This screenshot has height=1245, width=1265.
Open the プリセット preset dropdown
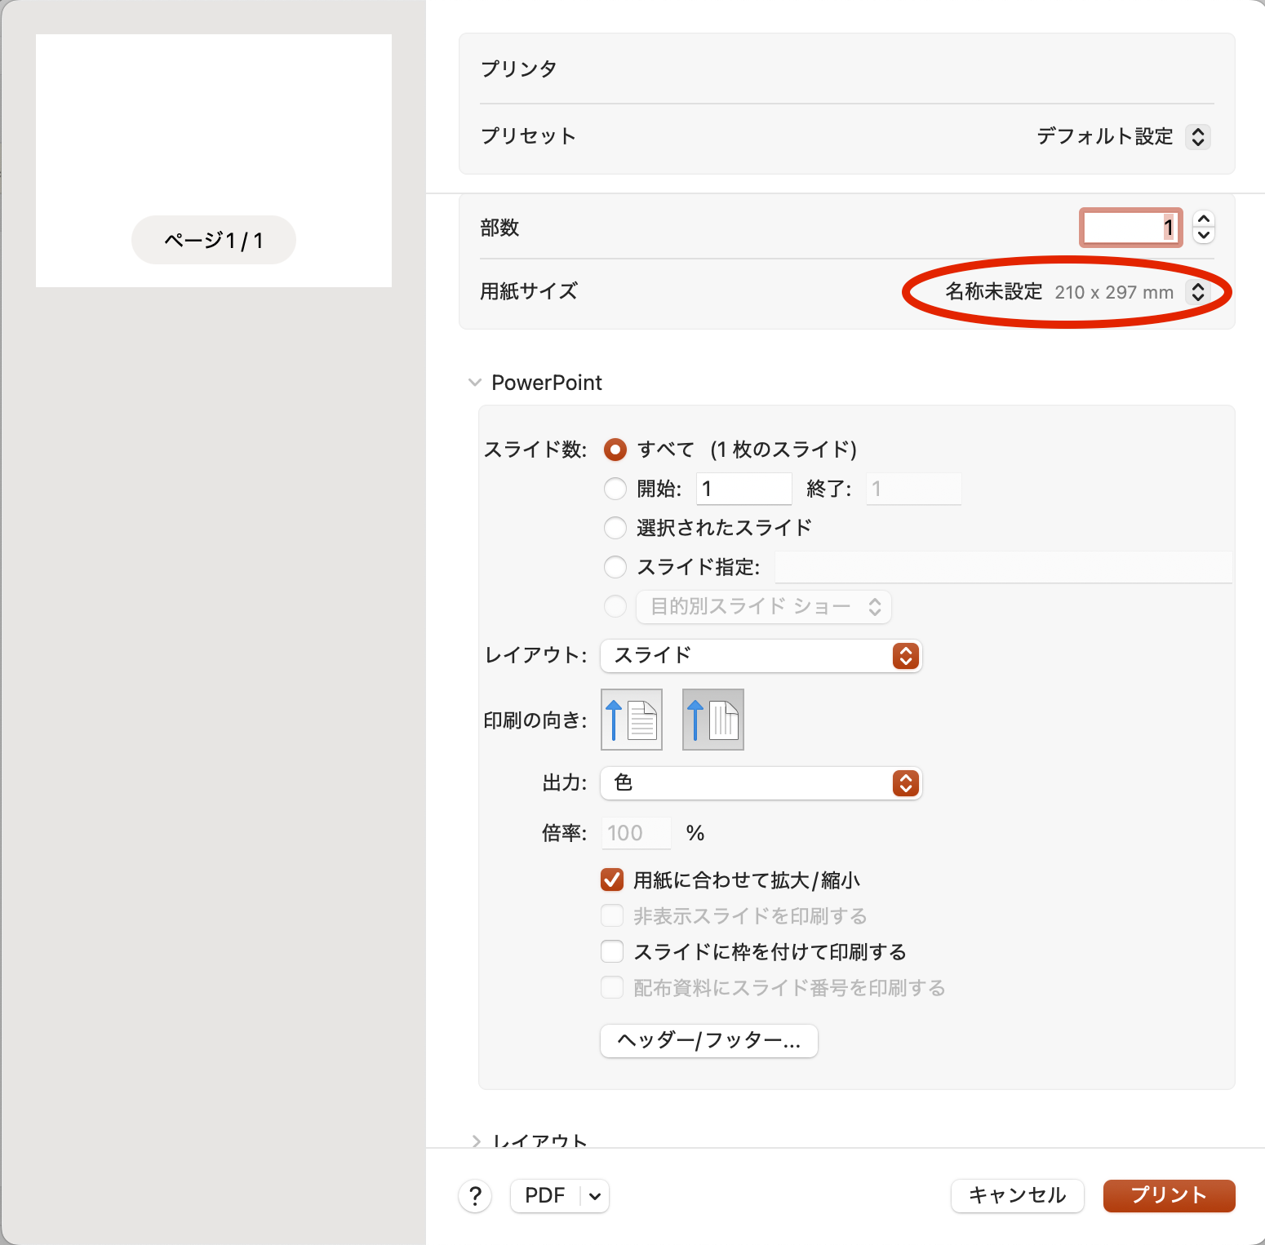pyautogui.click(x=1197, y=136)
